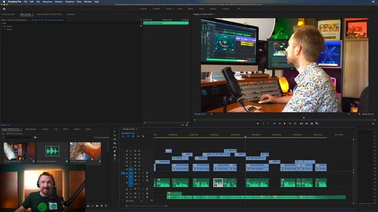Click the Extract button in the Program monitor

click(x=307, y=124)
